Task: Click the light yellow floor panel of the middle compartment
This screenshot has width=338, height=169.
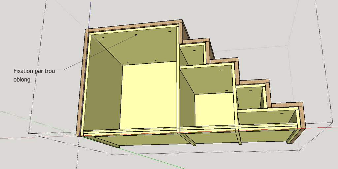Action: click(215, 110)
